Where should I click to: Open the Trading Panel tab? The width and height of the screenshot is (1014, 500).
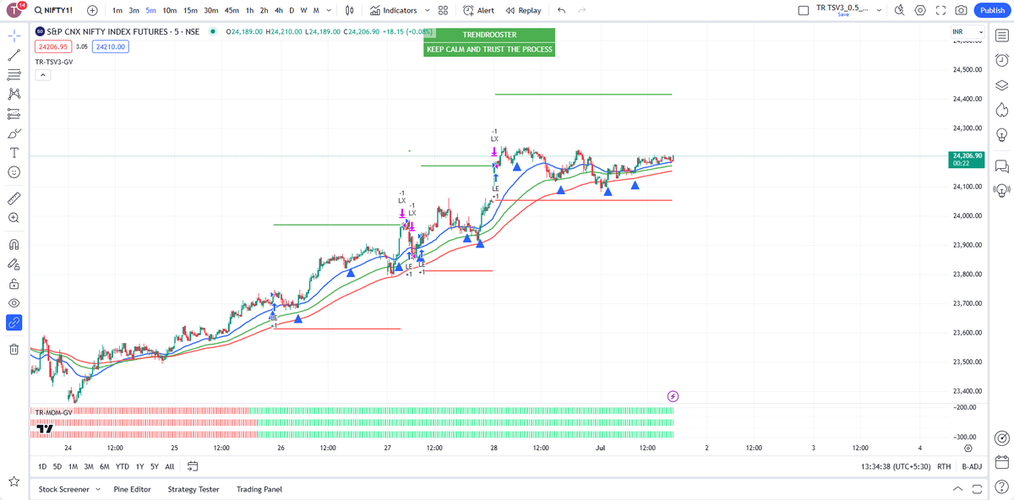[x=259, y=489]
